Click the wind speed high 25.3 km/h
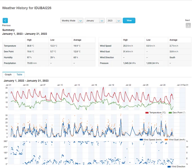The width and height of the screenshot is (192, 168). click(x=128, y=46)
